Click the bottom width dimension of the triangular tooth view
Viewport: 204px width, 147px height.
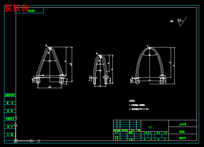tap(50, 88)
